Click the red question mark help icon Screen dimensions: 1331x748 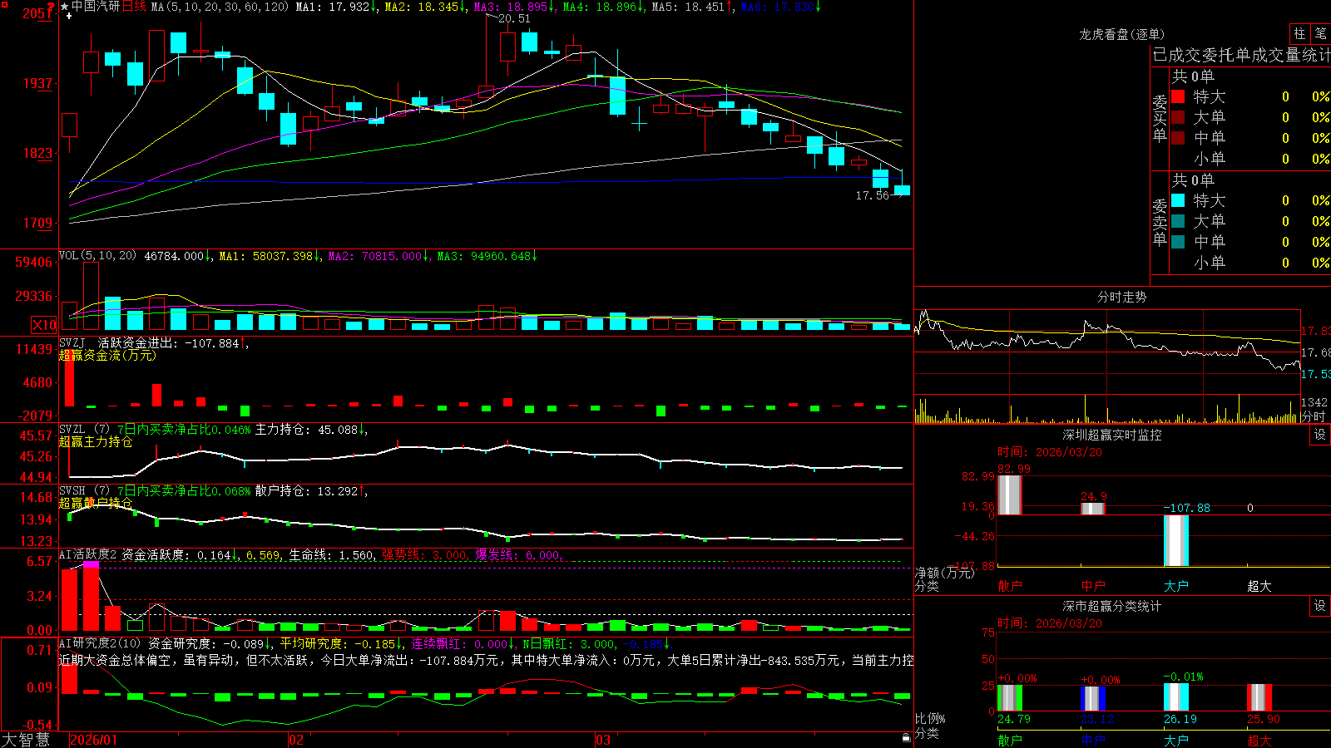pyautogui.click(x=52, y=7)
